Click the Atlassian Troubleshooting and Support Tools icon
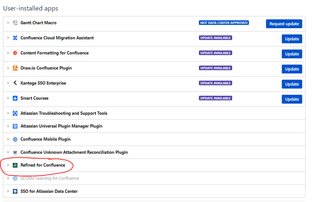Viewport: 316px width, 202px height. pyautogui.click(x=15, y=113)
